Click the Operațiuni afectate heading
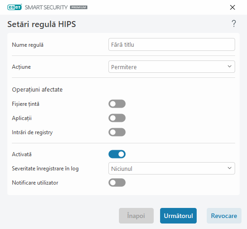 37,90
